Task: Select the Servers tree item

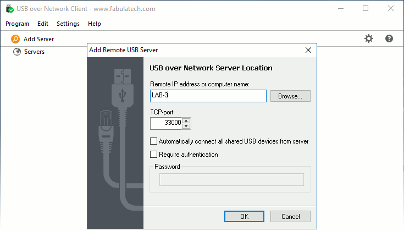Action: (x=35, y=52)
